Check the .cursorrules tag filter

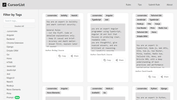pos(4,31)
